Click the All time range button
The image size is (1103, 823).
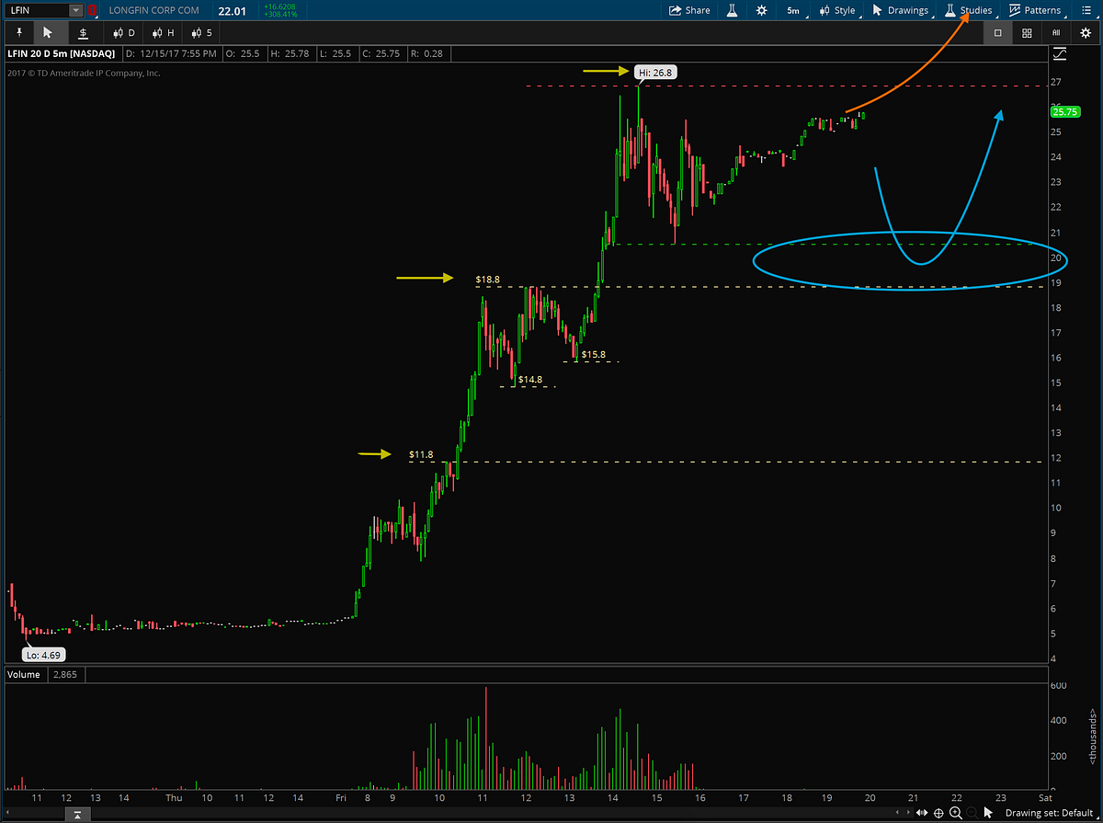click(1057, 31)
